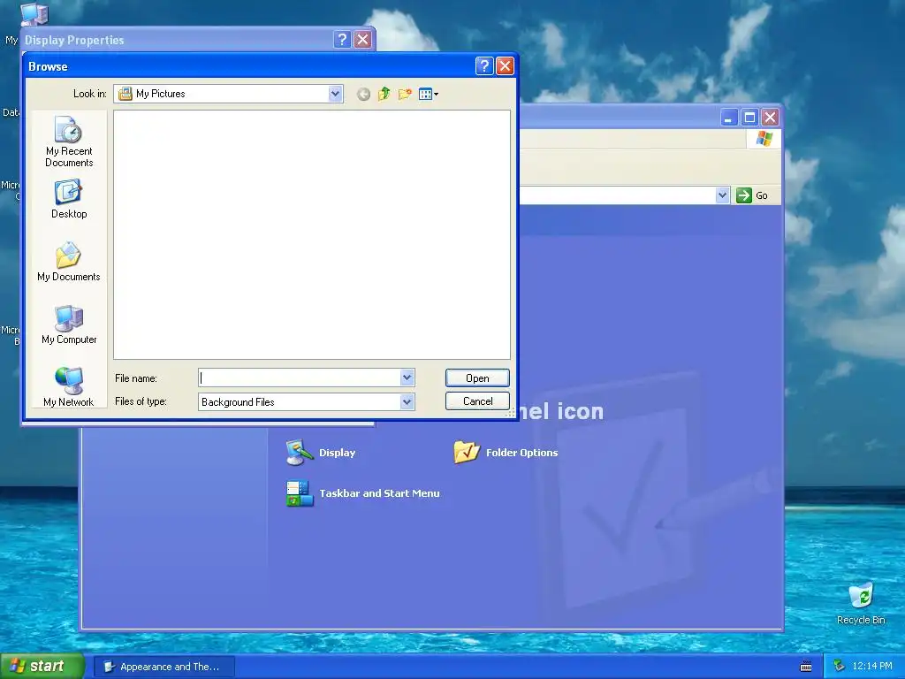Click Go button in address bar
Image resolution: width=905 pixels, height=679 pixels.
pyautogui.click(x=752, y=195)
